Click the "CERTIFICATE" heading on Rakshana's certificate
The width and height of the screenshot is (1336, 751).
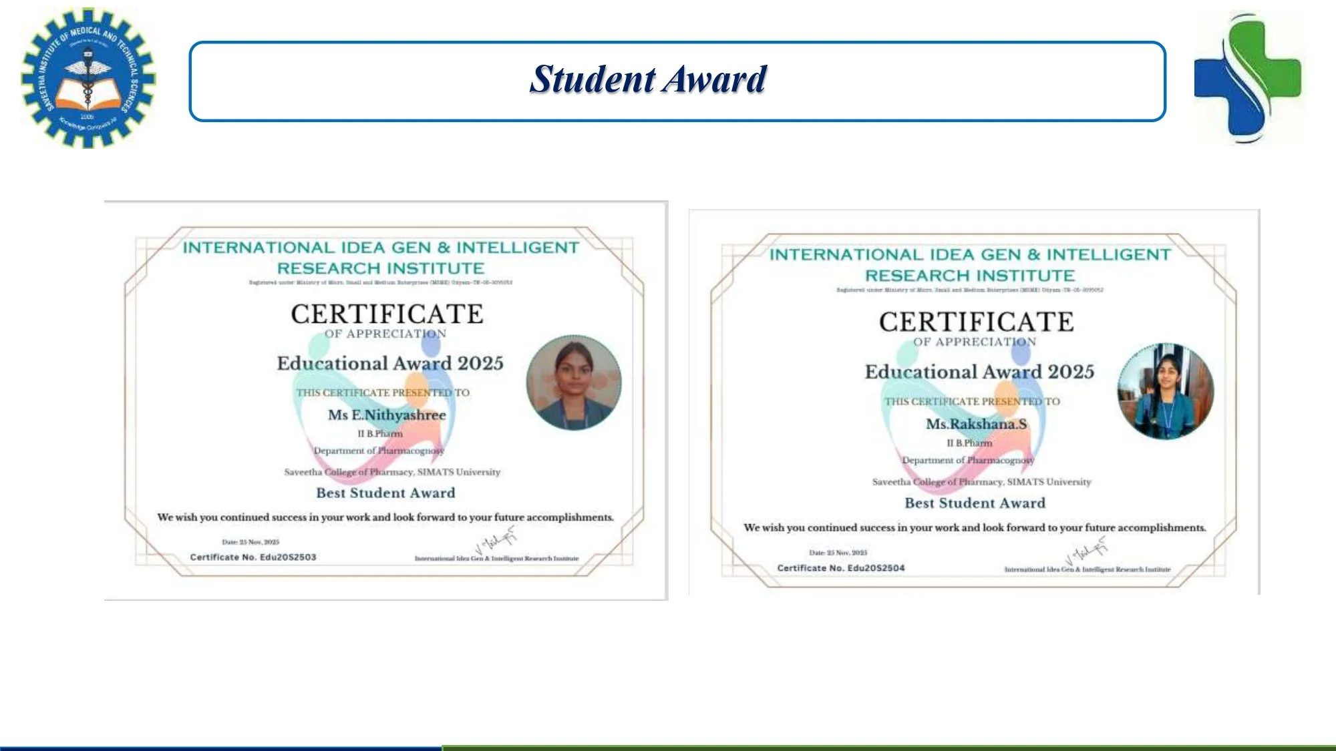[x=977, y=322]
